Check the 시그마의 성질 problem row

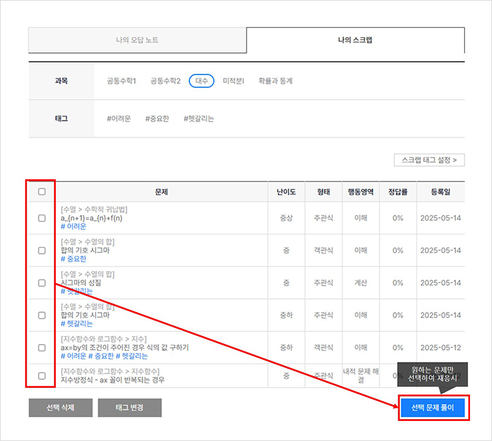coord(42,283)
